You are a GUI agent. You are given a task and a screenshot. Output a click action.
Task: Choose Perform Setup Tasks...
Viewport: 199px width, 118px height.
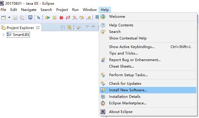pyautogui.click(x=148, y=75)
